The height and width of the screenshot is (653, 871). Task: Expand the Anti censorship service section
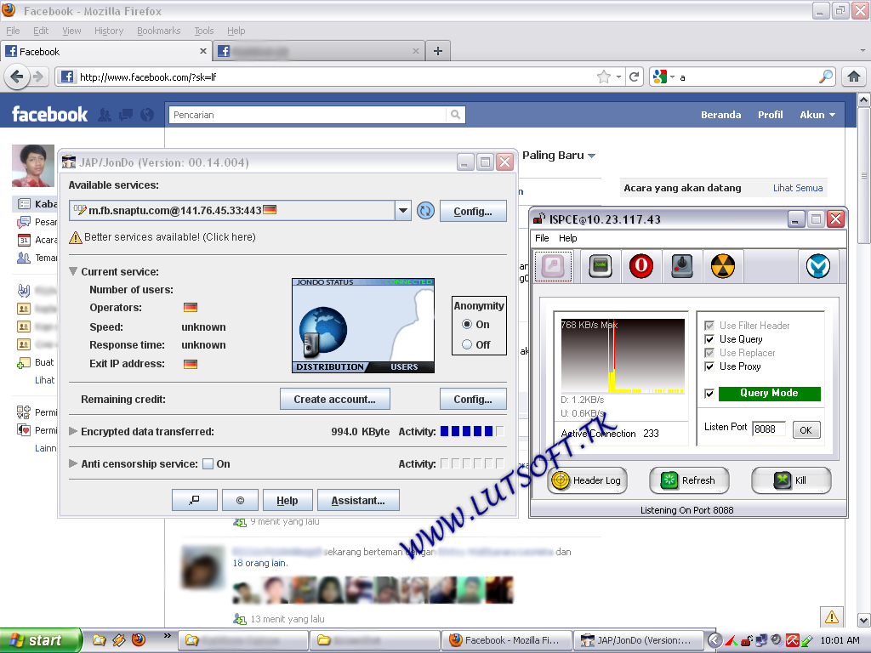[73, 463]
